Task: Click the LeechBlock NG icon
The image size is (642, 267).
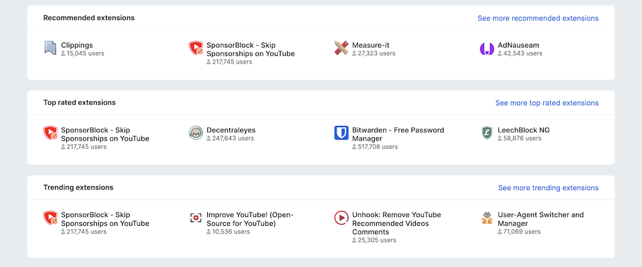Action: coord(487,133)
